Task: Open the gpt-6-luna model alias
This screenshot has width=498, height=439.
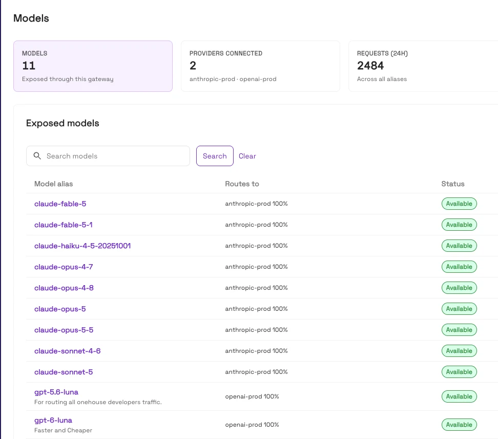Action: tap(53, 420)
